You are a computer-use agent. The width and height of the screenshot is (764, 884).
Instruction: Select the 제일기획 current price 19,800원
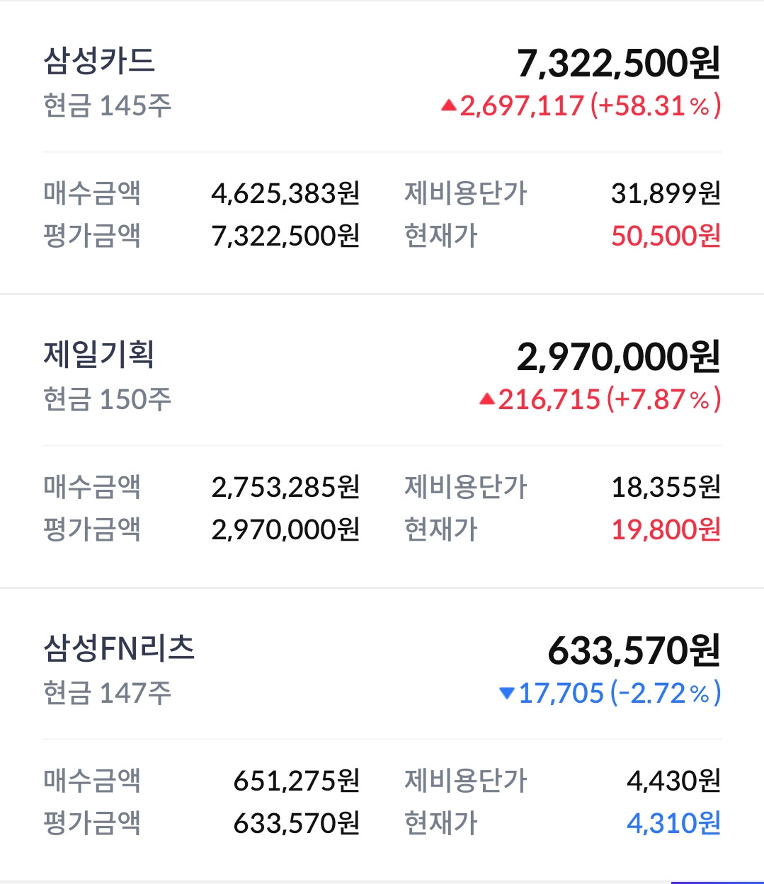(666, 529)
